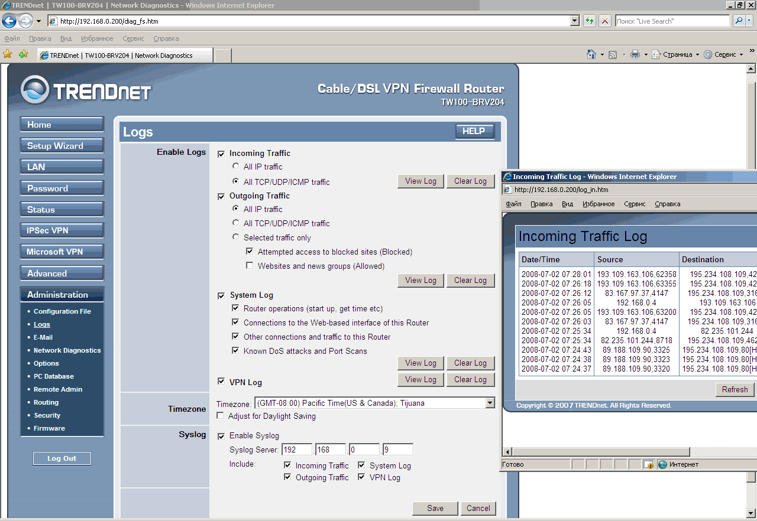Click the page icon in the main address bar

53,21
